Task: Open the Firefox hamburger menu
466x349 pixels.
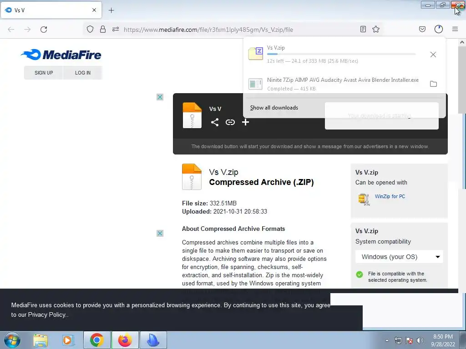Action: click(455, 29)
